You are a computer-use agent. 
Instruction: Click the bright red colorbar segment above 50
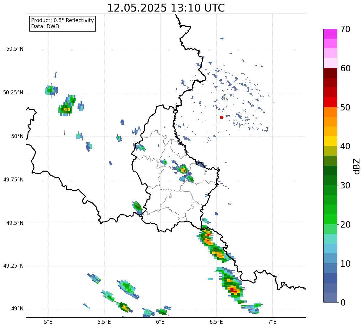coord(330,102)
